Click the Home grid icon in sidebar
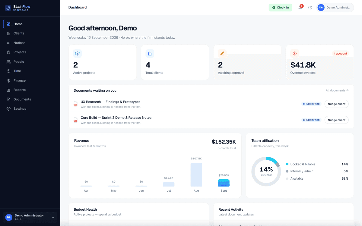362x226 pixels. click(x=8, y=24)
